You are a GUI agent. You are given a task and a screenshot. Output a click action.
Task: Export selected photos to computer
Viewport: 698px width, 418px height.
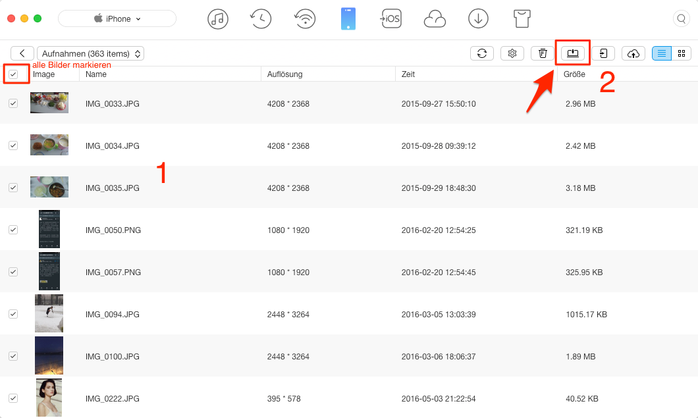pos(572,53)
